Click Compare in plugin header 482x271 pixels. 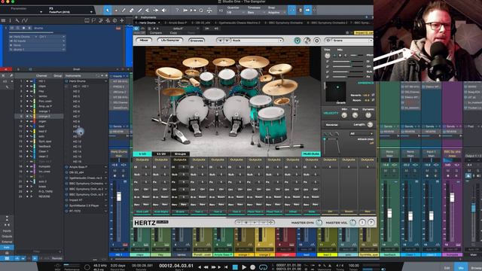[x=156, y=32]
